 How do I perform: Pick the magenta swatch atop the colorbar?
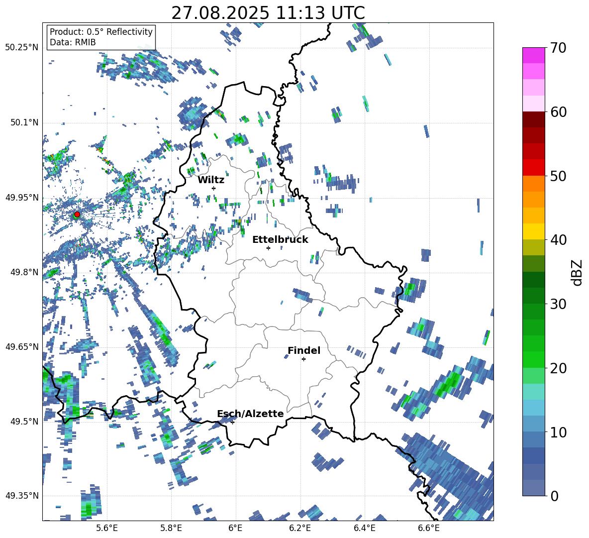(533, 55)
